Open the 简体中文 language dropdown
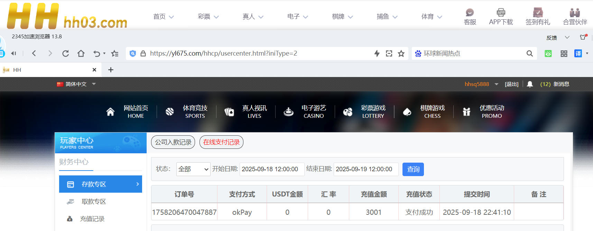593x231 pixels. pos(76,84)
